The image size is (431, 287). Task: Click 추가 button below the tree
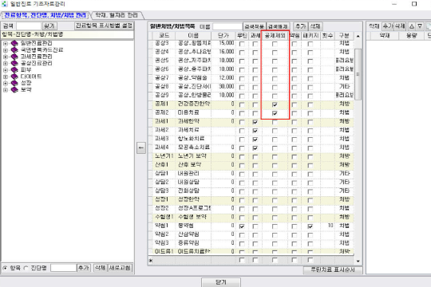tap(84, 268)
